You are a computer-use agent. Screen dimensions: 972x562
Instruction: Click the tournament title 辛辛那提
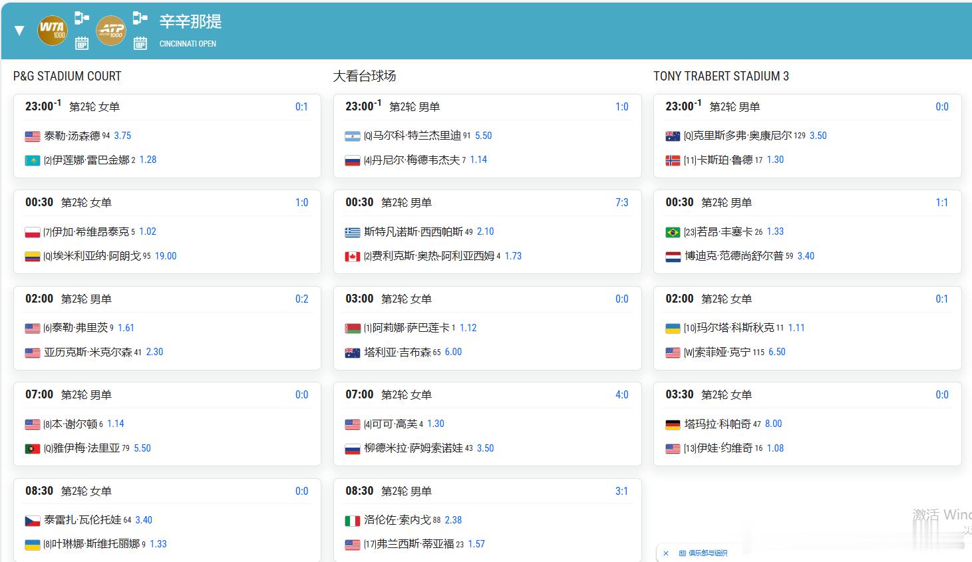click(x=190, y=21)
